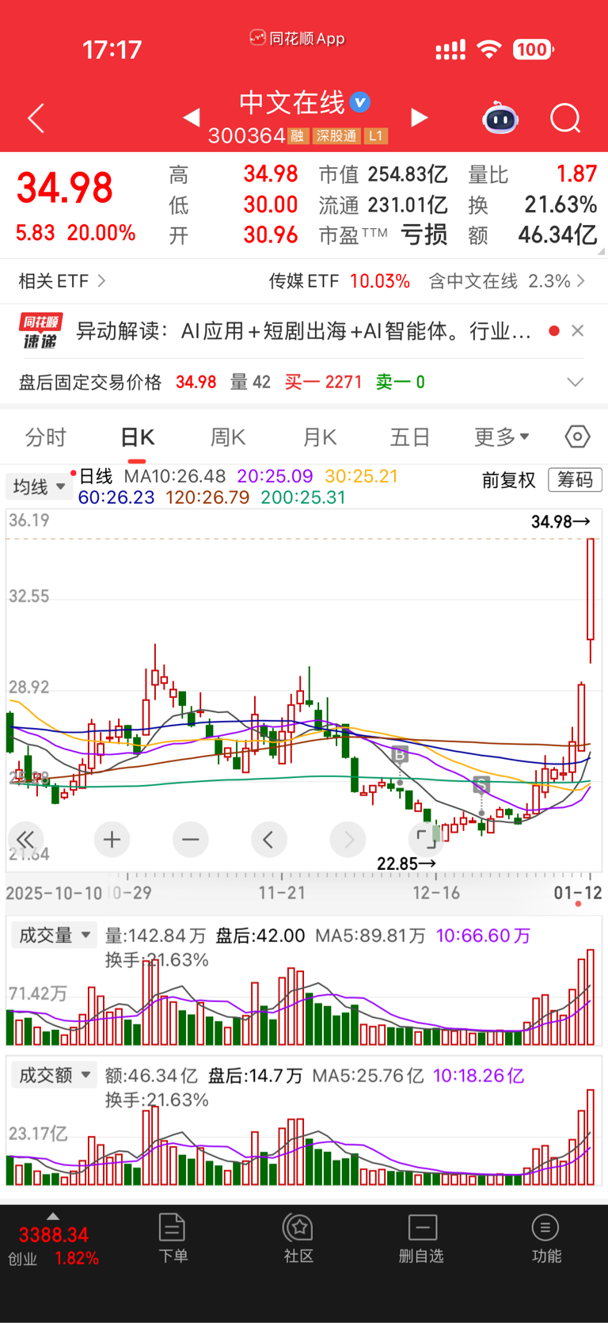This screenshot has height=1323, width=608.
Task: Tap the 卖一 0 ask quote
Action: [400, 382]
